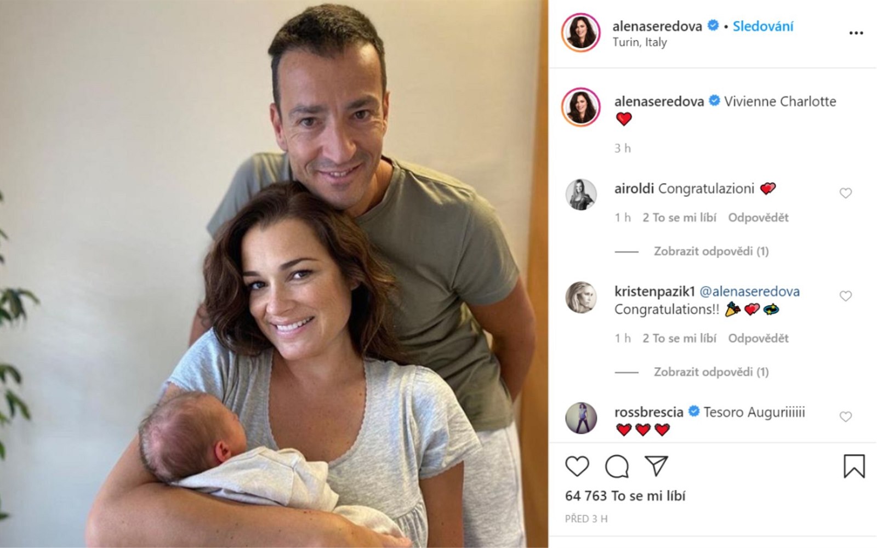Screen dimensions: 877x548
Task: Open the Turin, Italy location link
Action: coord(640,42)
